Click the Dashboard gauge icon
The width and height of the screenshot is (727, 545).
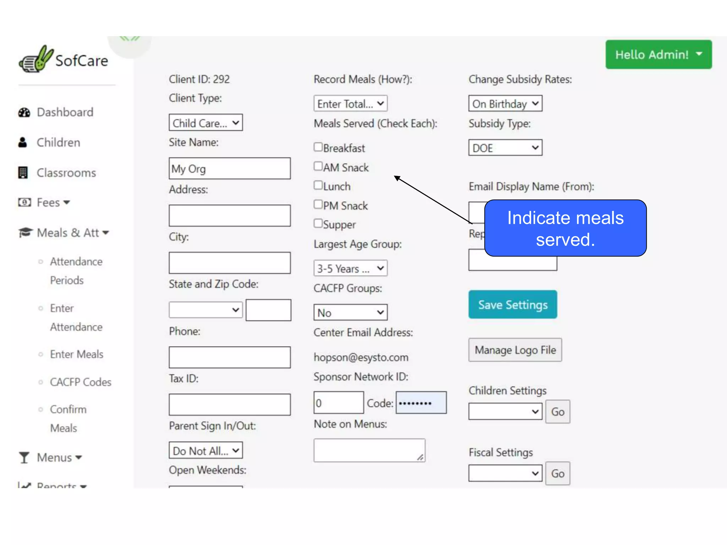(x=24, y=112)
